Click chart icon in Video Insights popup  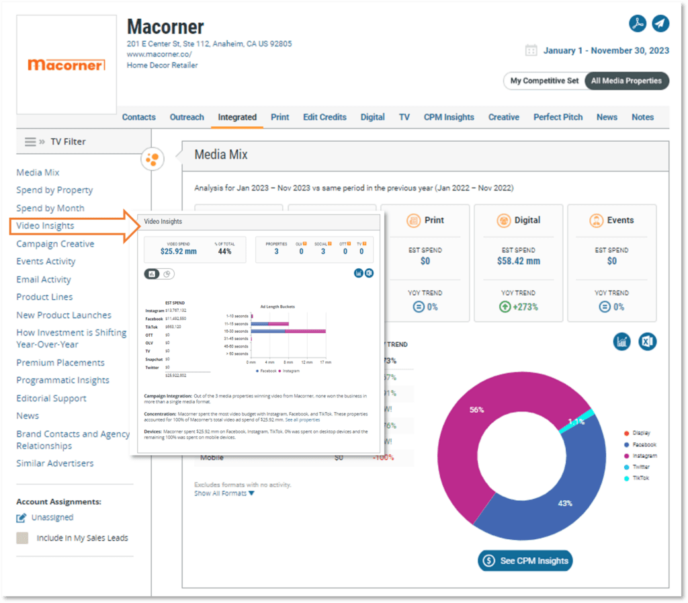(359, 273)
